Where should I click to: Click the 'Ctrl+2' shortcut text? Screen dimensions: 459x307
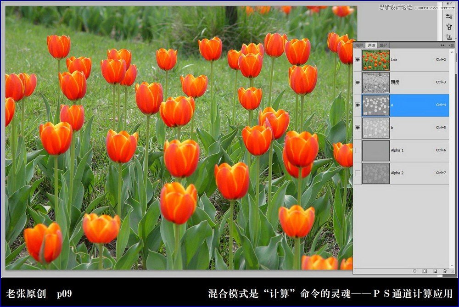(441, 59)
